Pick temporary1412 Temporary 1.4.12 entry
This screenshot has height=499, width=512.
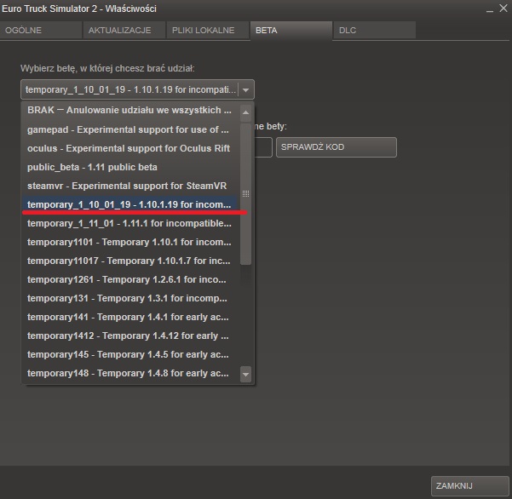point(130,336)
